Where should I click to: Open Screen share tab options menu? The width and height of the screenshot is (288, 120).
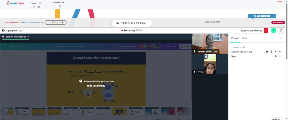[x=28, y=37]
